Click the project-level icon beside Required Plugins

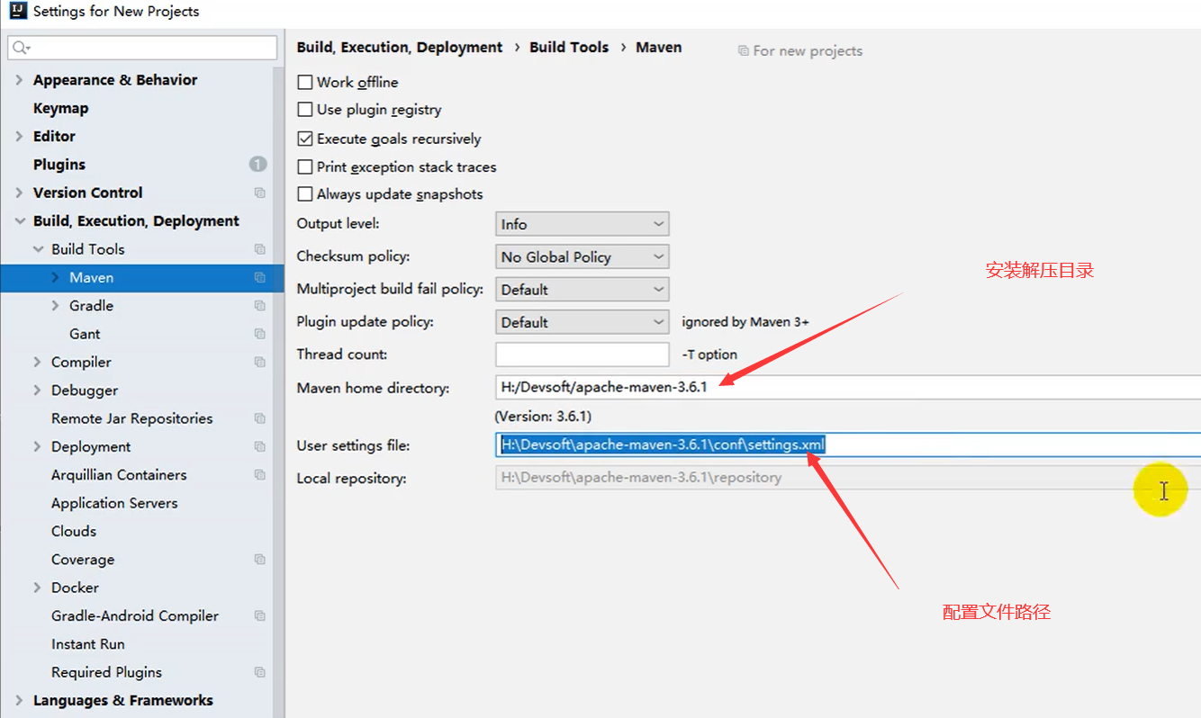coord(260,672)
